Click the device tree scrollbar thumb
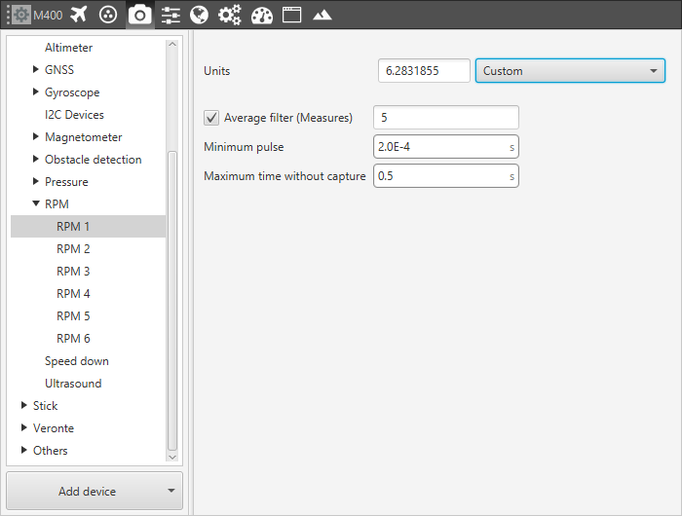682x516 pixels. pyautogui.click(x=172, y=301)
